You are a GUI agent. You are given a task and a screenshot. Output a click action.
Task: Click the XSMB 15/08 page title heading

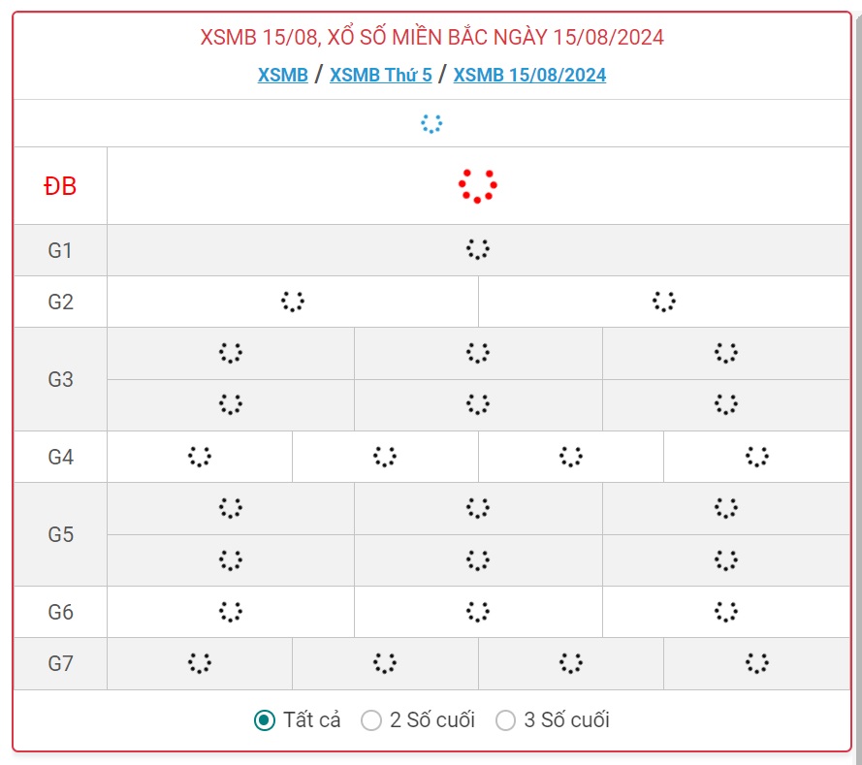coord(431,38)
